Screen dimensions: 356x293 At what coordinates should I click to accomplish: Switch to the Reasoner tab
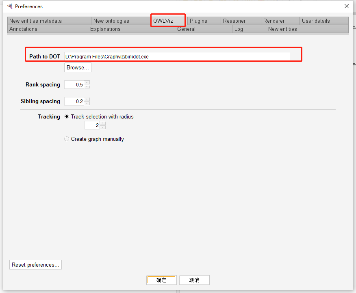(x=241, y=21)
